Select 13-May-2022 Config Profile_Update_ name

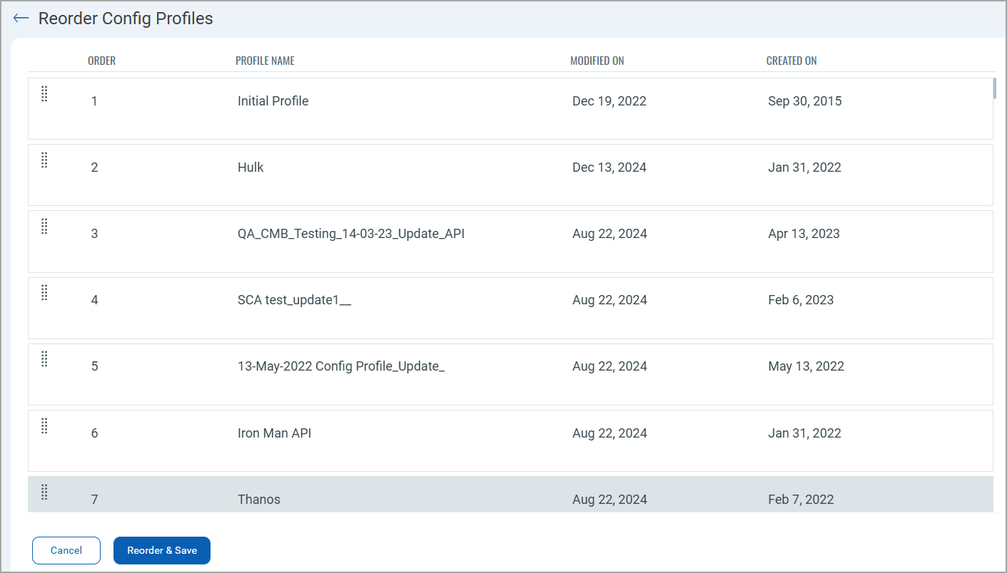coord(341,366)
